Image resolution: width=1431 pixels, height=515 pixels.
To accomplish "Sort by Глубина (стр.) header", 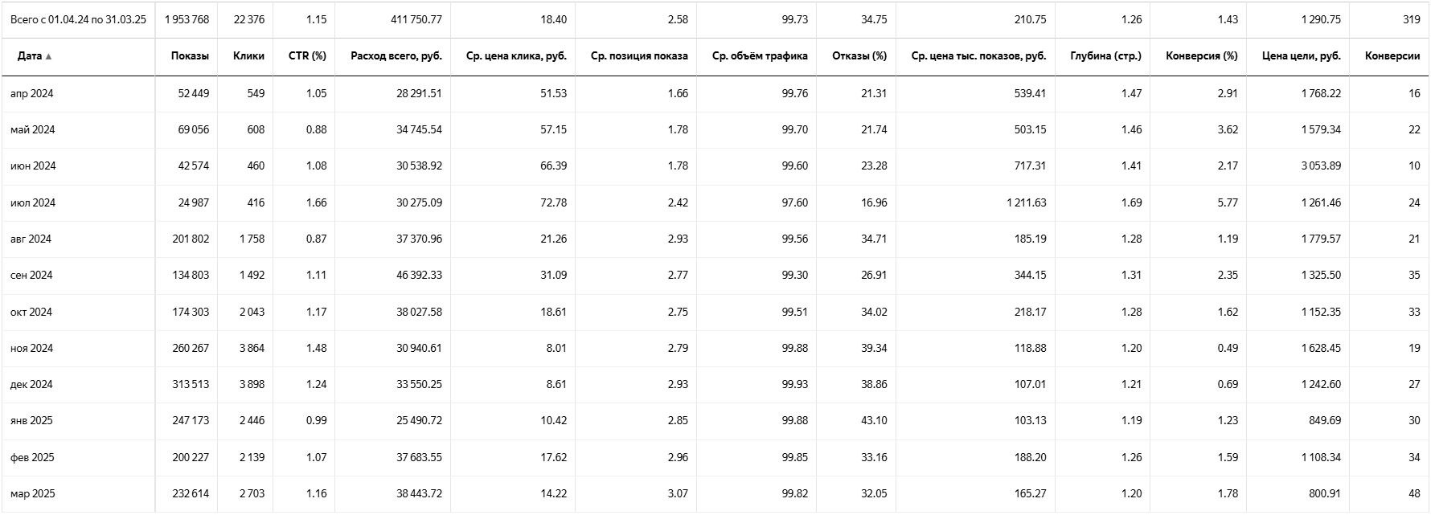I will pyautogui.click(x=1106, y=56).
